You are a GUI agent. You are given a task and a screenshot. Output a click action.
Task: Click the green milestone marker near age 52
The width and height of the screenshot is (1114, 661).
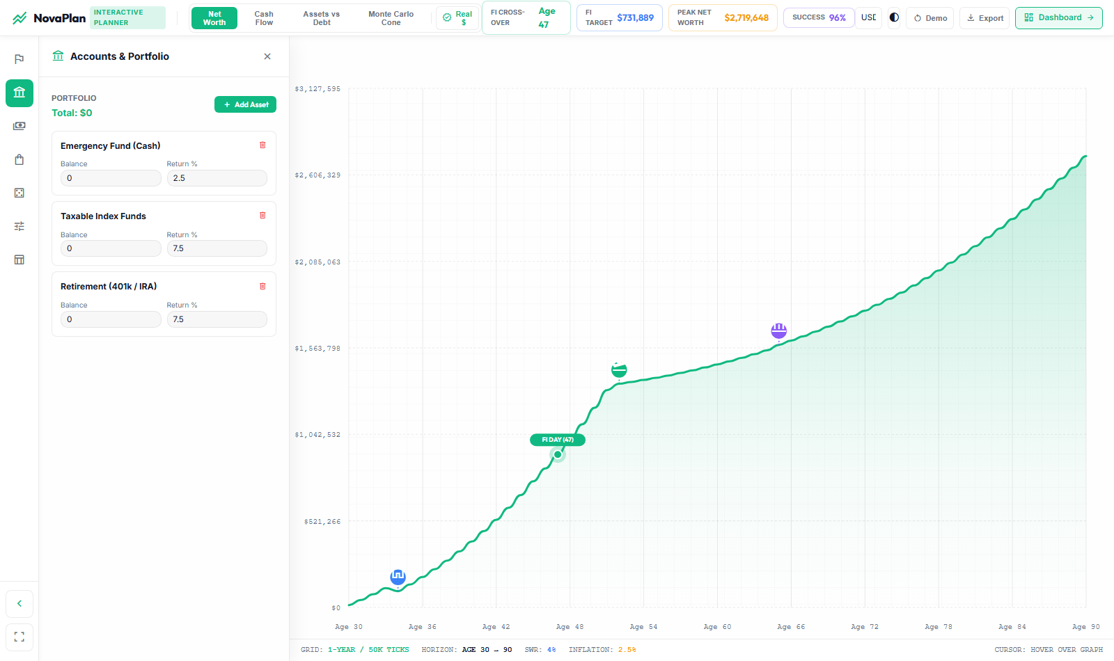click(619, 369)
